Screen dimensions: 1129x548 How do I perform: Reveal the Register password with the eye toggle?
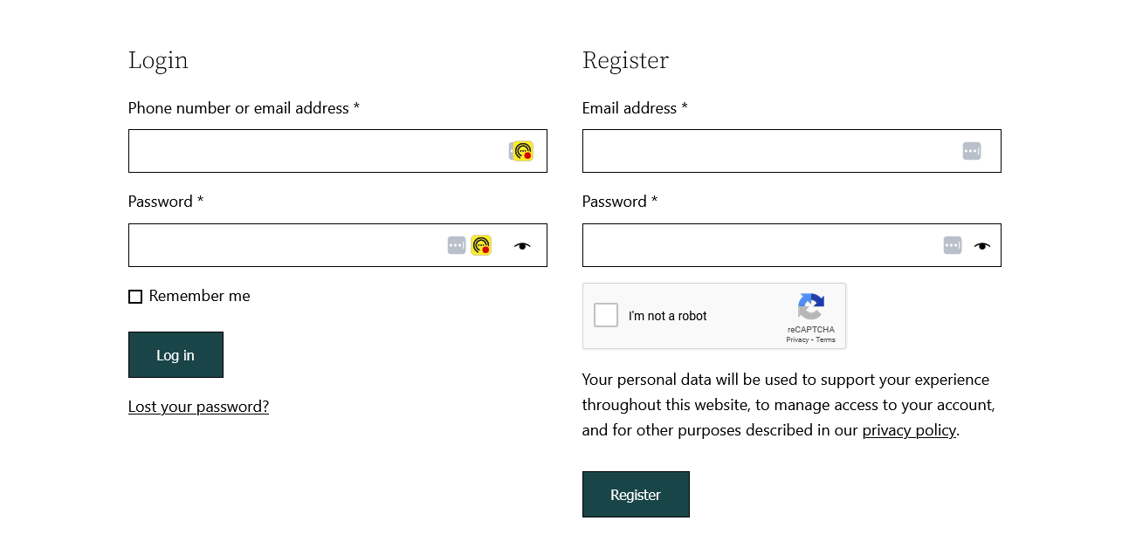[981, 245]
